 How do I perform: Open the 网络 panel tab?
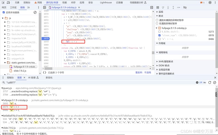(x=38, y=2)
